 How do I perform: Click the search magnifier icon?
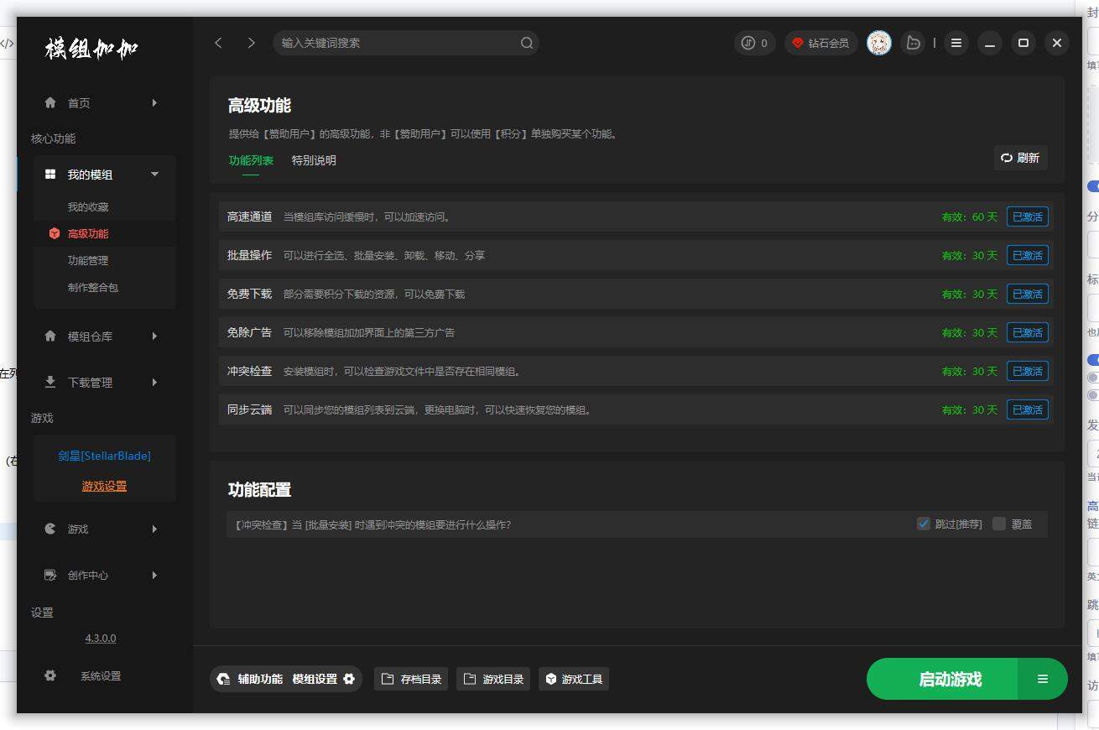coord(526,43)
